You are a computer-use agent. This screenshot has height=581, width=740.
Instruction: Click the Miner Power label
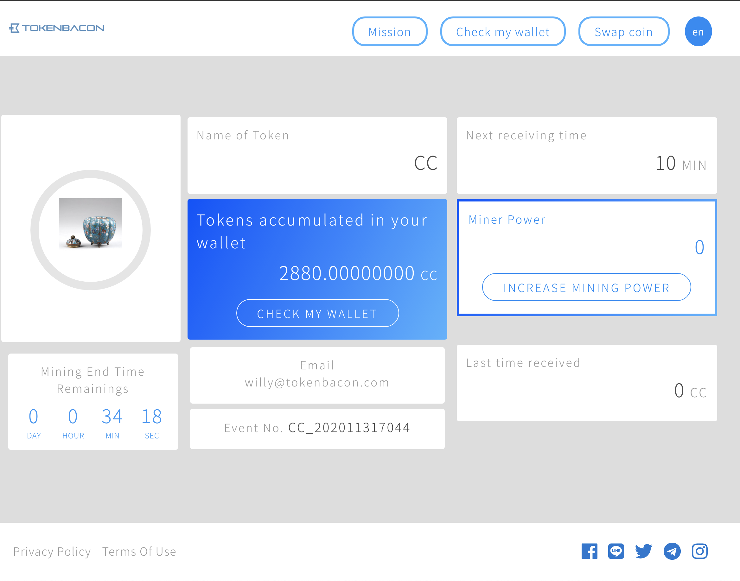click(x=507, y=220)
